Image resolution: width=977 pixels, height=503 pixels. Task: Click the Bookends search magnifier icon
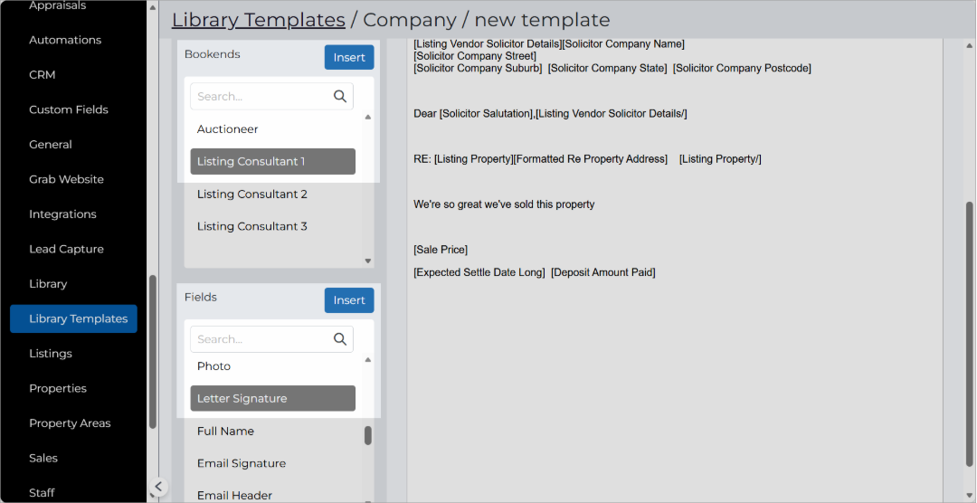point(339,96)
